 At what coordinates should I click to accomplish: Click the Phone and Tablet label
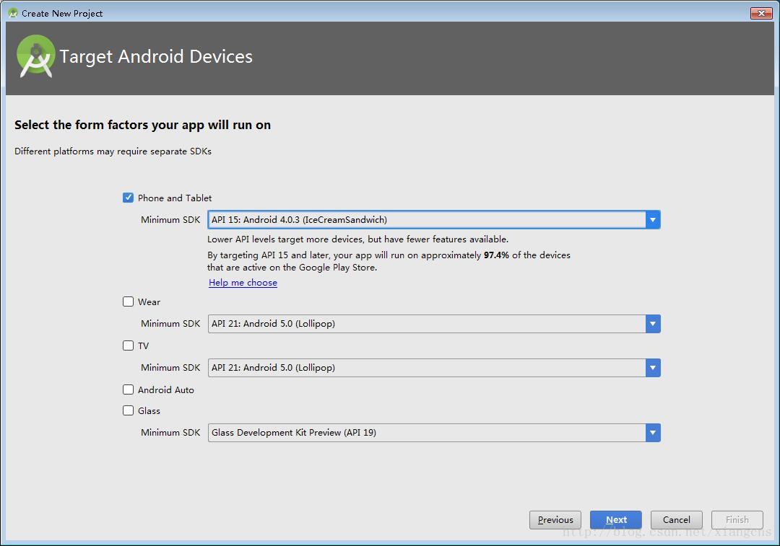click(175, 198)
